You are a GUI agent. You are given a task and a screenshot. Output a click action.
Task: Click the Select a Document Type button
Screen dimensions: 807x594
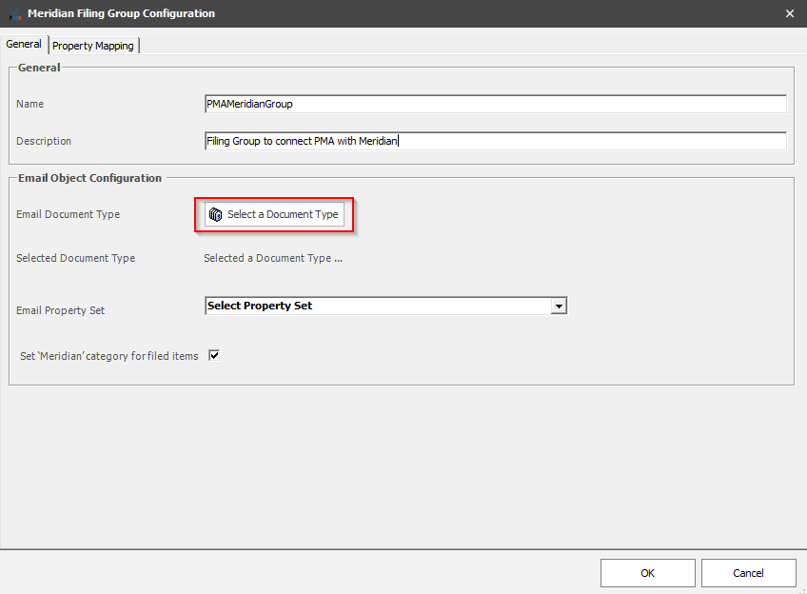coord(274,214)
